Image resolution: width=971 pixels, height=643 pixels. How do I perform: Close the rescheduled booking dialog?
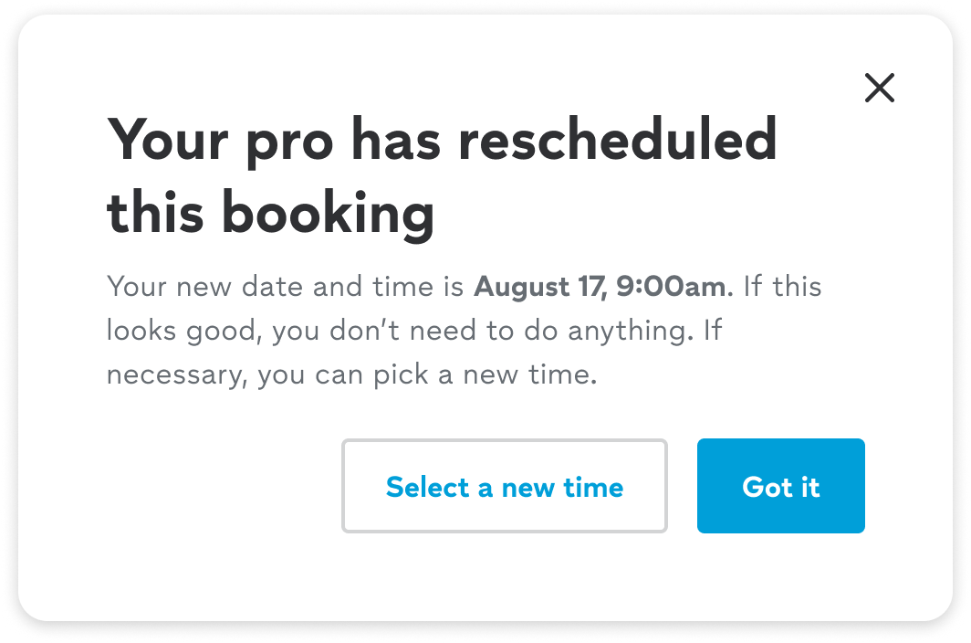[879, 89]
